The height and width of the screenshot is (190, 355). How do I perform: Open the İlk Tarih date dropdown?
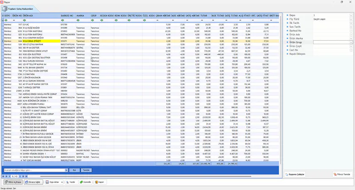[351, 23]
